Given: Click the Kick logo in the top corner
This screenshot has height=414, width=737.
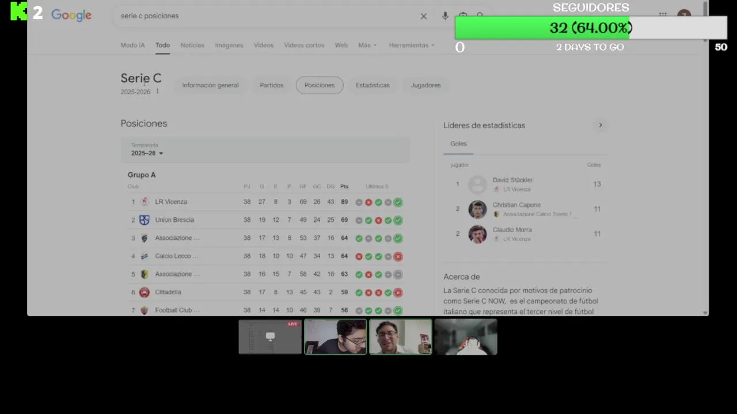Looking at the screenshot, I should [x=19, y=11].
